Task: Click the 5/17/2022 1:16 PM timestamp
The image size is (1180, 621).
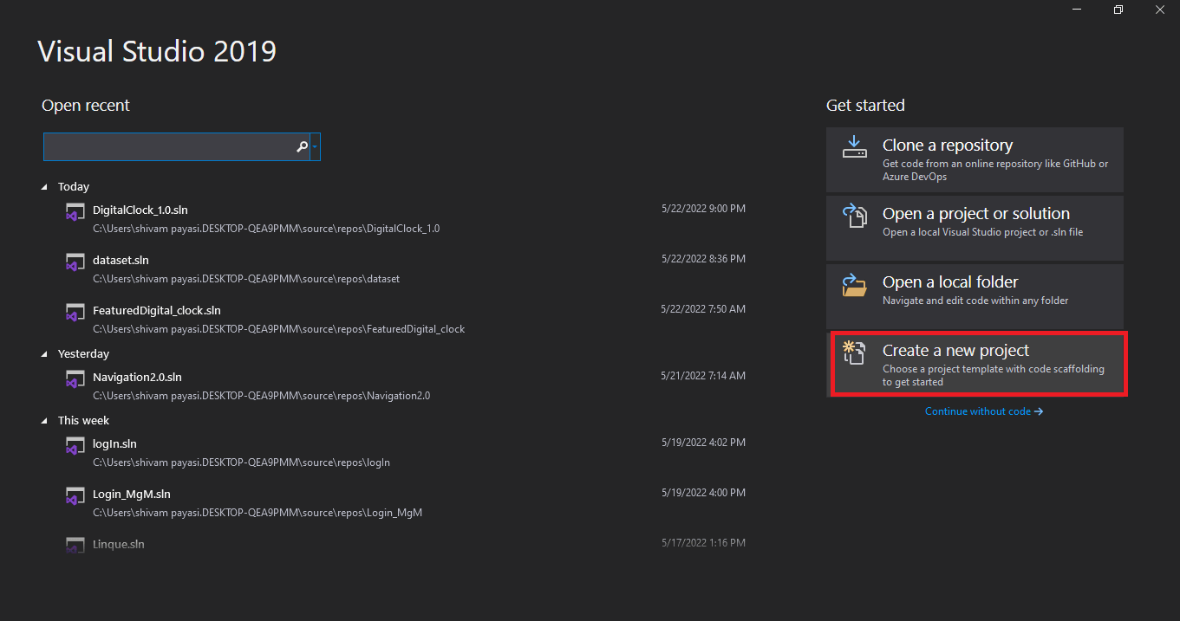Action: pos(703,543)
